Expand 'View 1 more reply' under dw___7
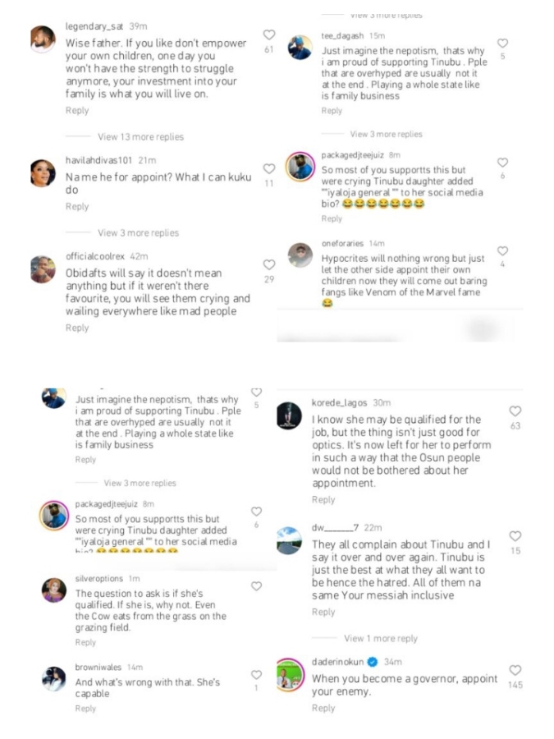Image resolution: width=554 pixels, height=739 pixels. coord(380,638)
